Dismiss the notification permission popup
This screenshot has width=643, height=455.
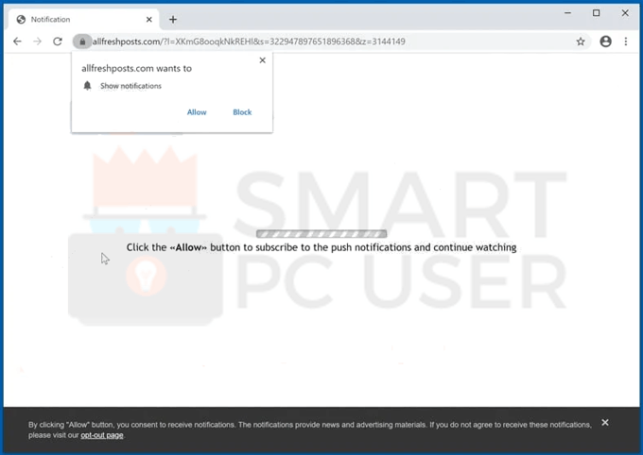coord(263,60)
